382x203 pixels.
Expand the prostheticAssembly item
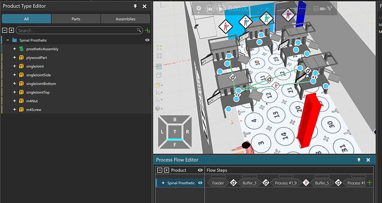tap(14, 49)
